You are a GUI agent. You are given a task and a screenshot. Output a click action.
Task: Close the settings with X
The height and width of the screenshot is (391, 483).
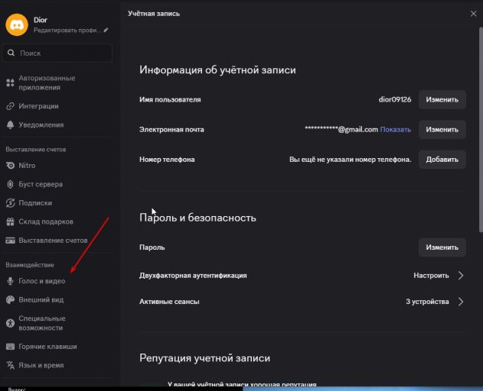pyautogui.click(x=474, y=14)
